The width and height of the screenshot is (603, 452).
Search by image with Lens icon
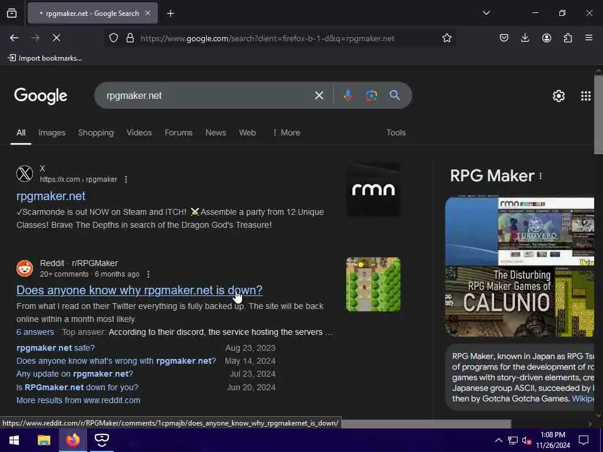click(x=371, y=95)
